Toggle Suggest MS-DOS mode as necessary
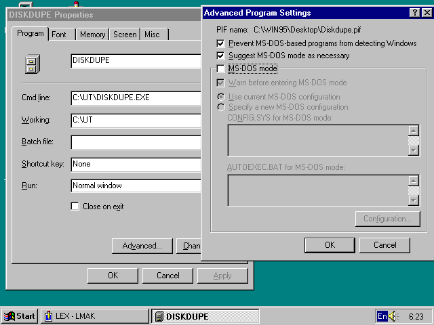The image size is (434, 325). 220,56
